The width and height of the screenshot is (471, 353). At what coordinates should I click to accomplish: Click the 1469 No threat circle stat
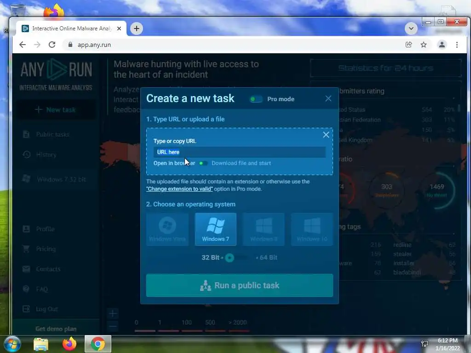pyautogui.click(x=437, y=190)
